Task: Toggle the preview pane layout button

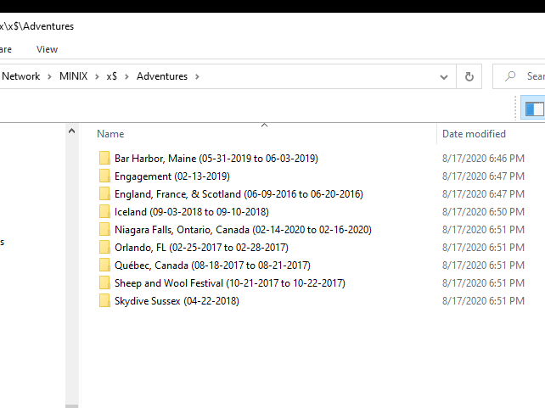Action: pyautogui.click(x=534, y=109)
